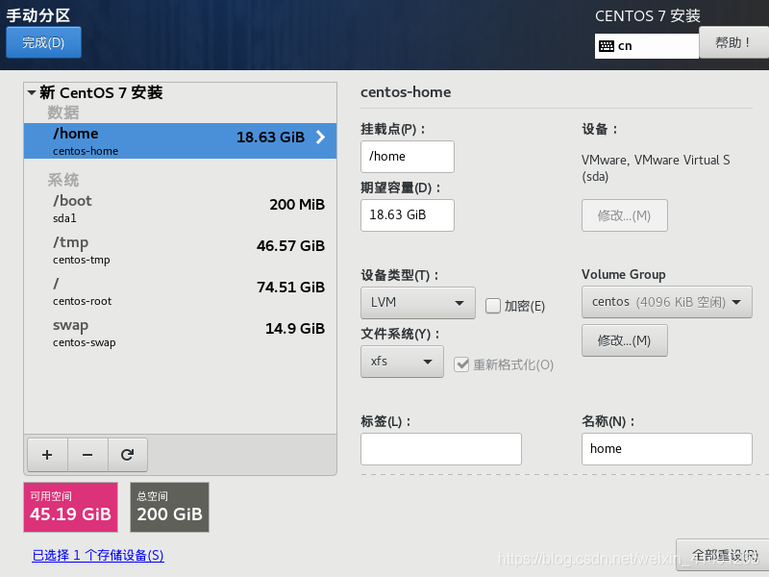Click 修改...(M) under Volume Group
Viewport: 769px width, 577px height.
click(x=624, y=340)
